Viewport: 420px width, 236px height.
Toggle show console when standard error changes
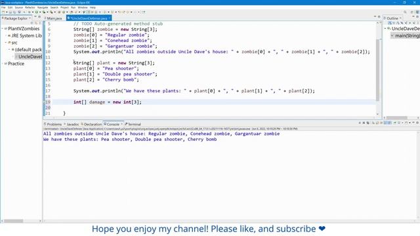click(390, 123)
